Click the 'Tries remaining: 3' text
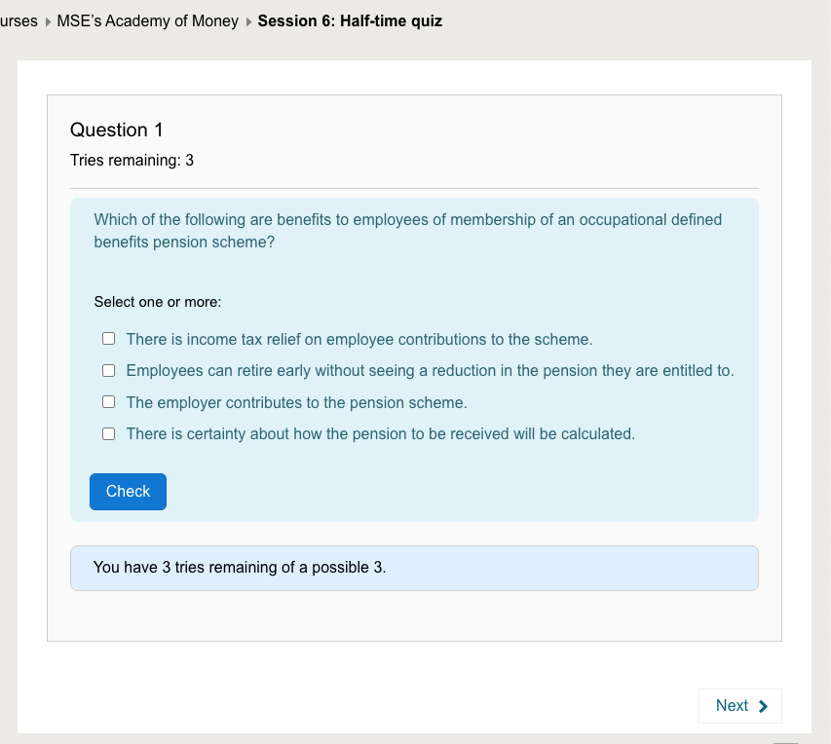The image size is (831, 744). (x=132, y=160)
